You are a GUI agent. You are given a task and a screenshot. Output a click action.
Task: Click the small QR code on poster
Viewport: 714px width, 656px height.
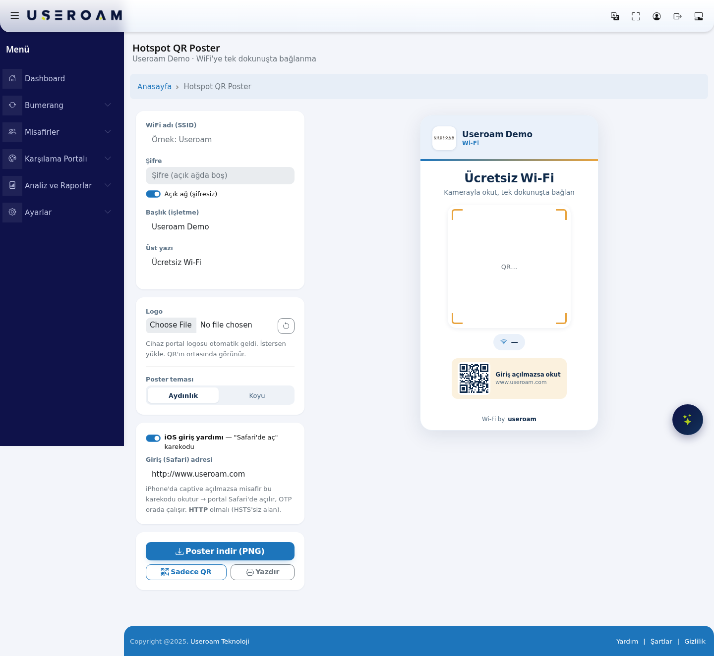[x=474, y=379]
